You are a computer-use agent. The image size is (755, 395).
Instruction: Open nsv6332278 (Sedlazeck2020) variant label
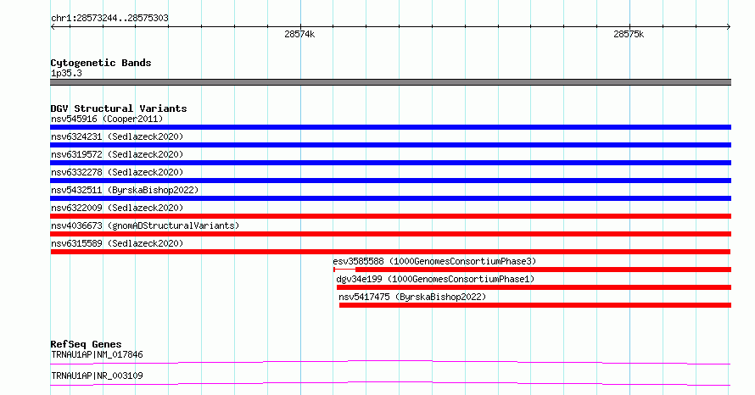tap(117, 172)
